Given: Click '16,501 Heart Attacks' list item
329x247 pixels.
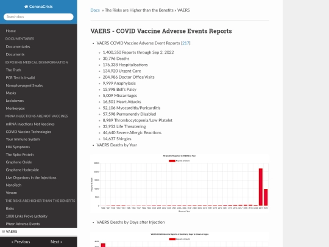Looking at the screenshot, I should coord(122,102).
